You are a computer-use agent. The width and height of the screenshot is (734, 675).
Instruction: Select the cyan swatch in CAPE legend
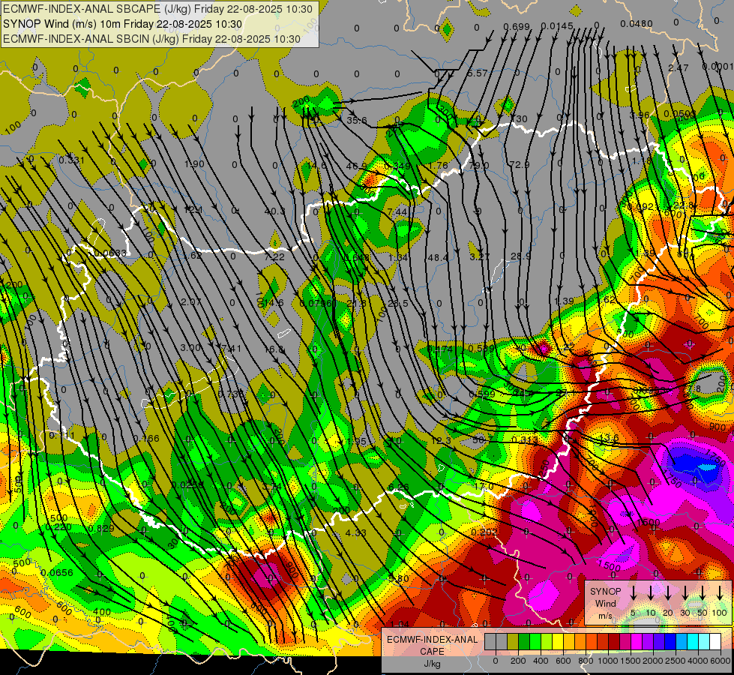point(692,642)
